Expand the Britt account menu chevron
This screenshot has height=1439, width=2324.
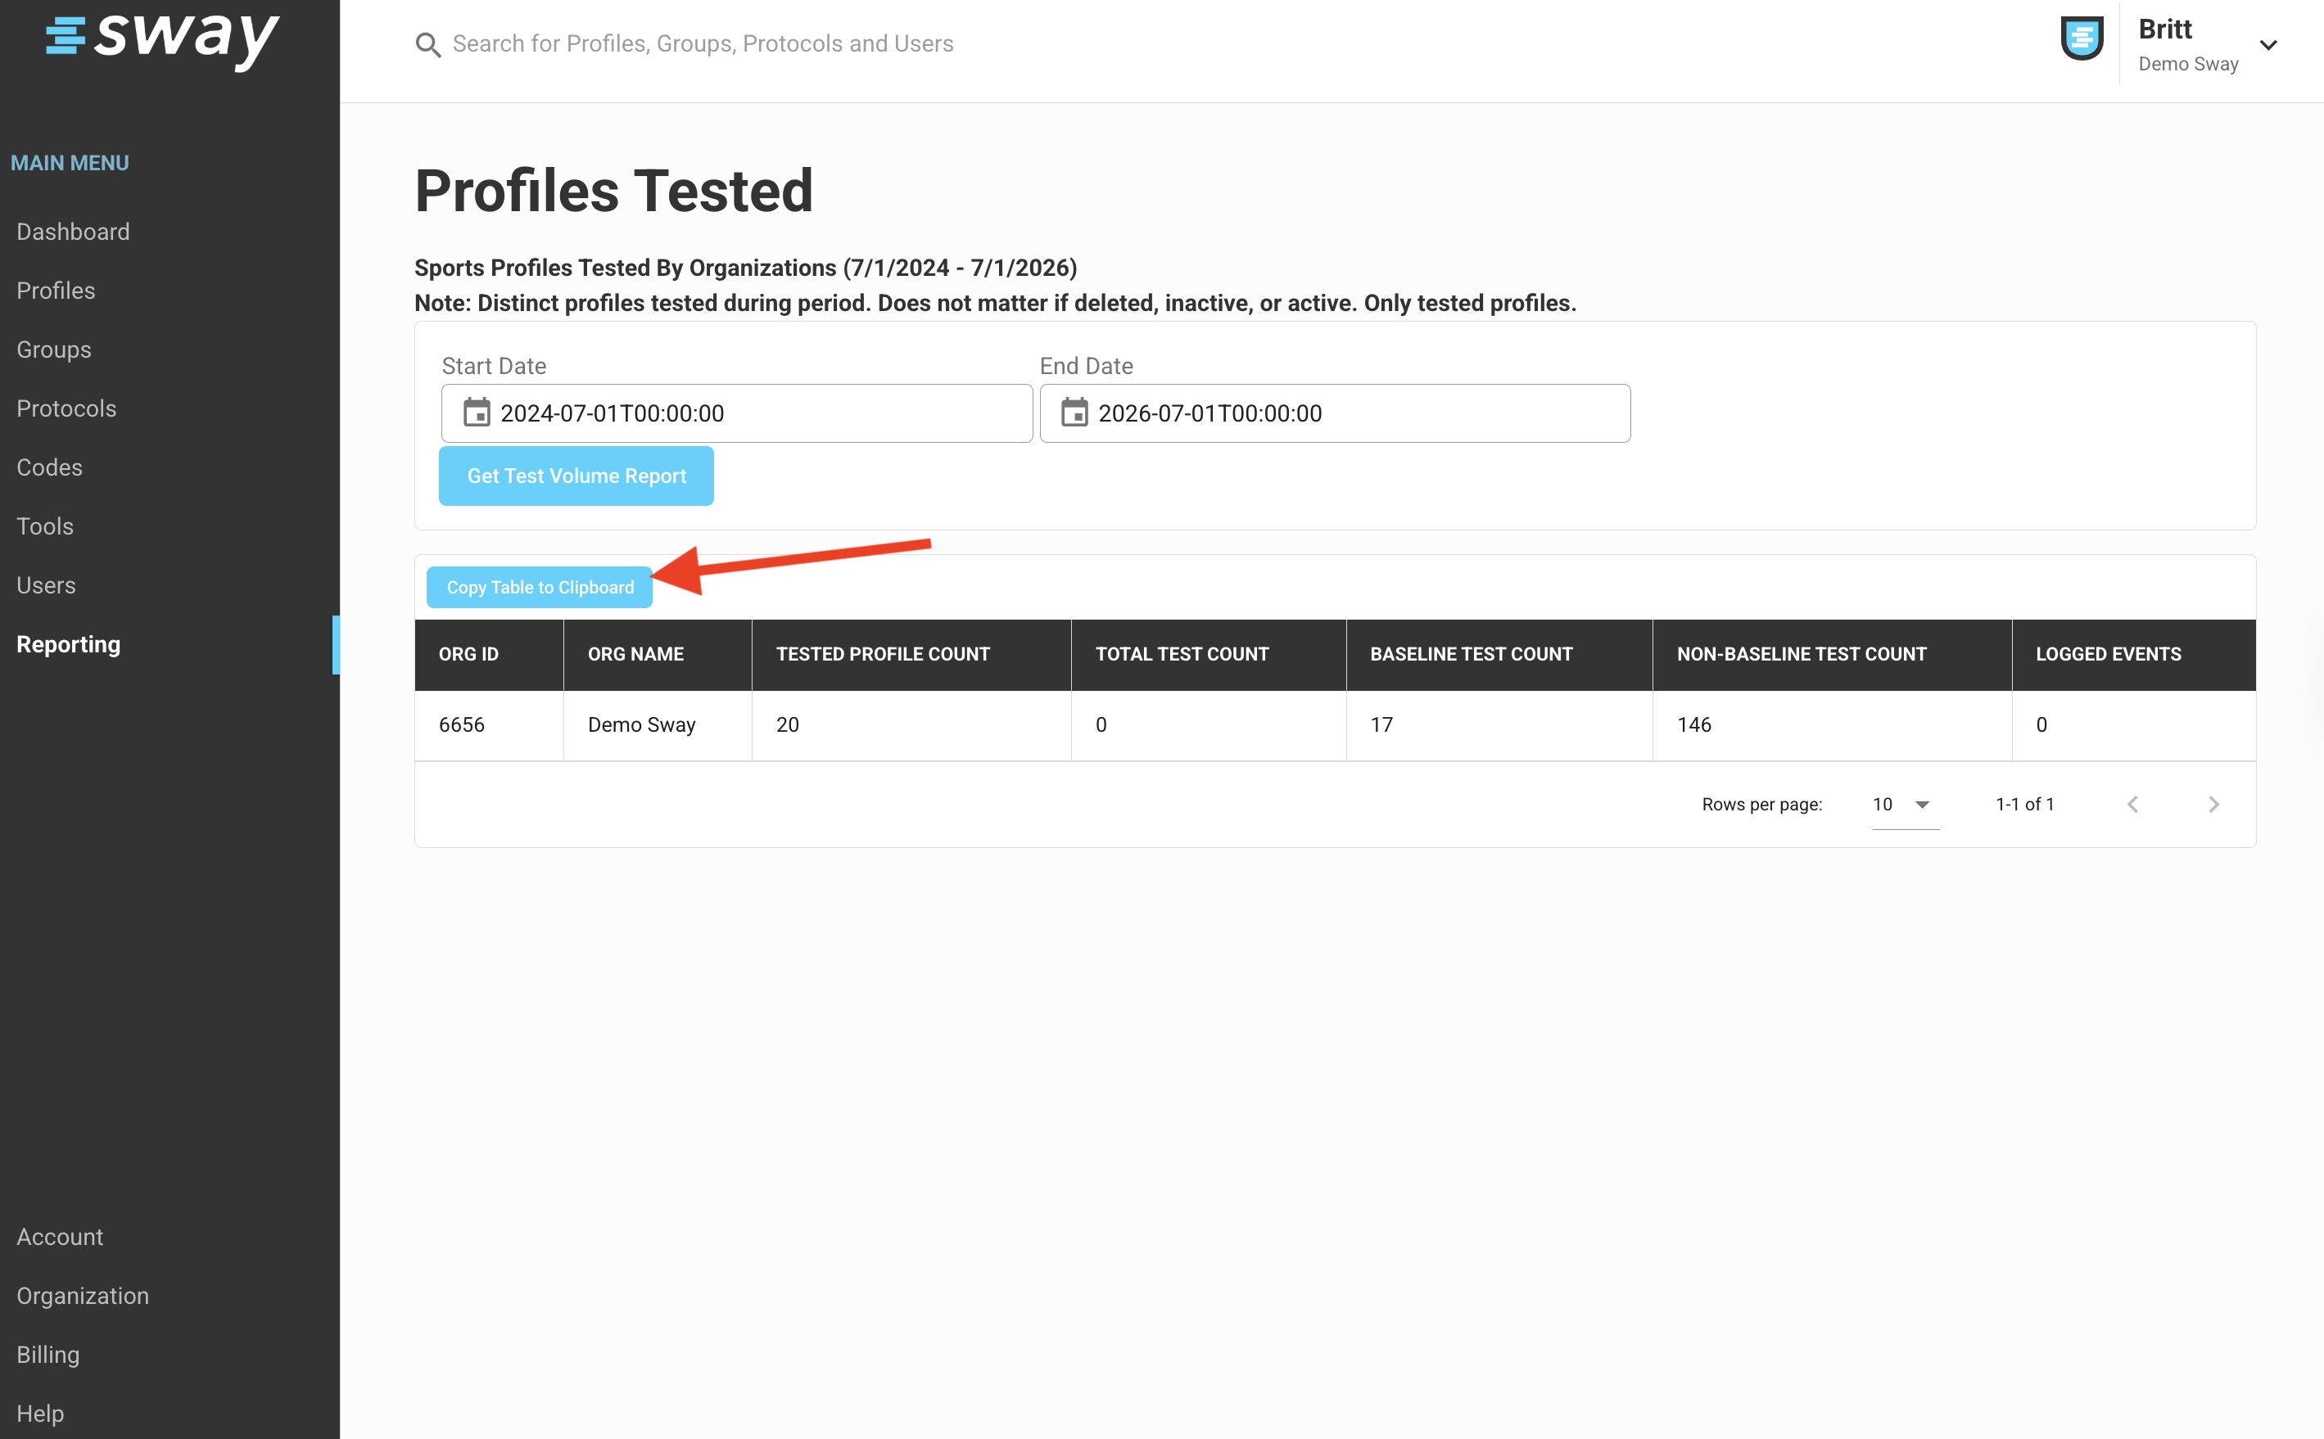click(2269, 45)
